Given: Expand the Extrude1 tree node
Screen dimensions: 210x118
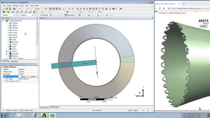Looking at the screenshot, I should [x=7, y=54].
